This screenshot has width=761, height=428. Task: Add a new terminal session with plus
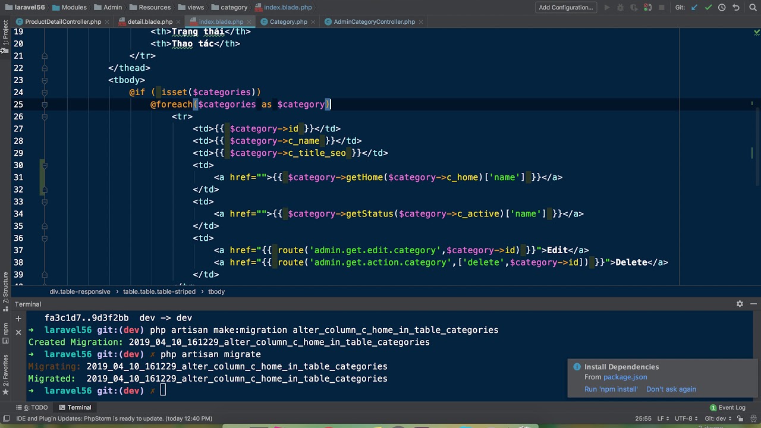18,319
